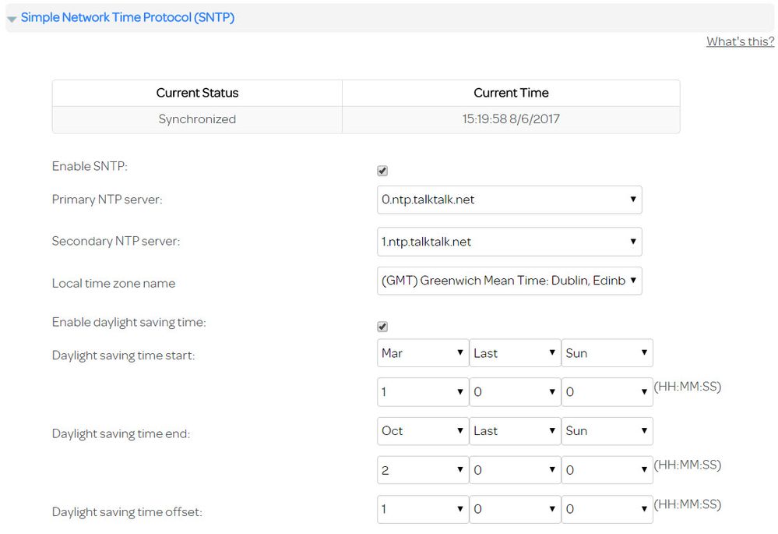778x534 pixels.
Task: Open the DST end hour dropdown showing 2
Action: click(x=423, y=470)
